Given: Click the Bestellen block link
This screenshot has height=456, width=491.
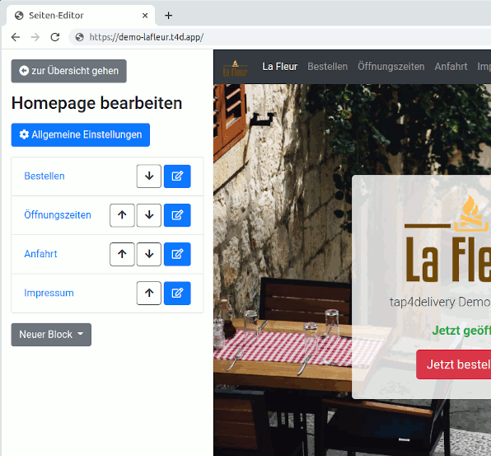Looking at the screenshot, I should (x=44, y=176).
